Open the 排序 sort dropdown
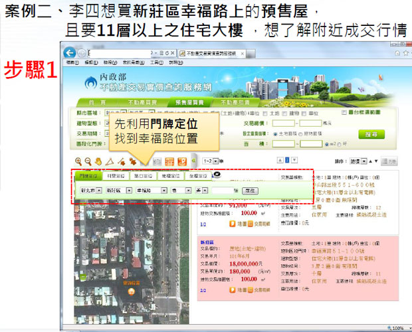412x332 pixels. (x=358, y=161)
